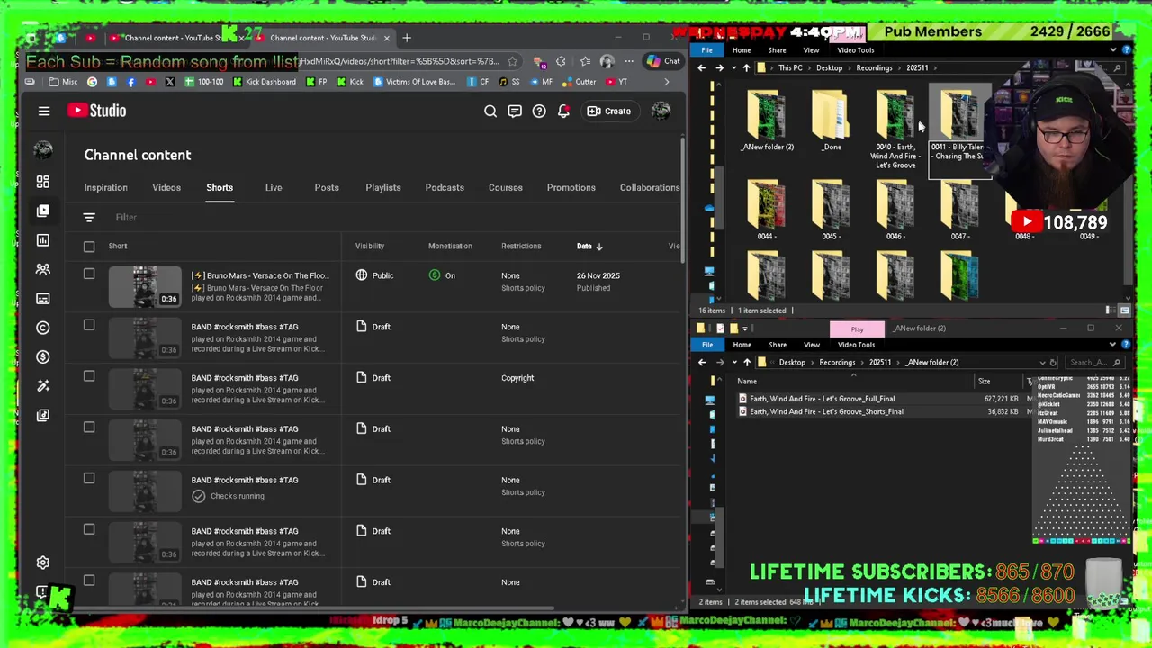This screenshot has height=648, width=1152.
Task: Open the Studio notifications bell
Action: click(x=563, y=111)
